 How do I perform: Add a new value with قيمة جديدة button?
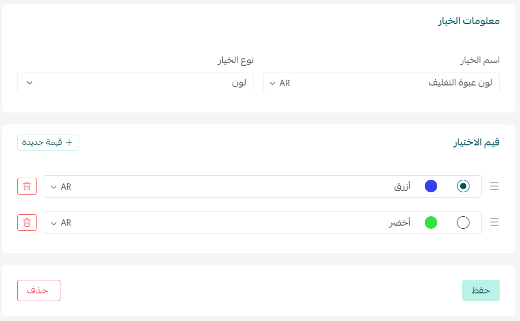click(x=48, y=142)
